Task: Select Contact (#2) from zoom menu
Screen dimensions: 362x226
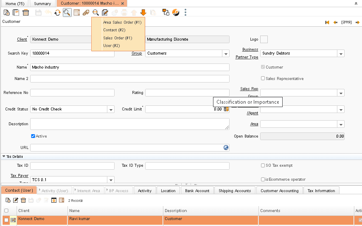Action: point(114,30)
